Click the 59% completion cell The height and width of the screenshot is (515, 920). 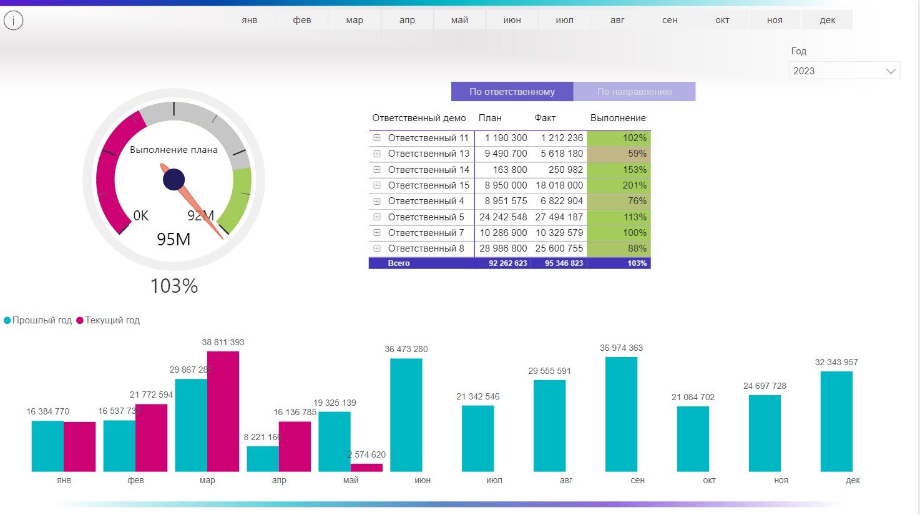click(x=619, y=154)
